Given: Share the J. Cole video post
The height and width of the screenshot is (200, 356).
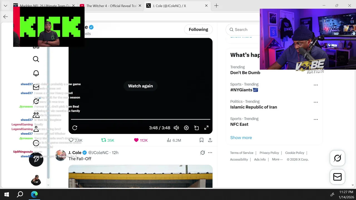Looking at the screenshot, I should click(x=210, y=140).
